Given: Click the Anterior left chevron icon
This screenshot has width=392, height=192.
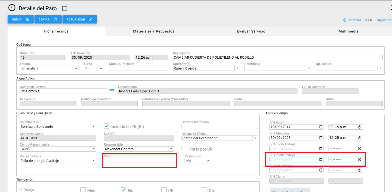Looking at the screenshot, I should (x=344, y=20).
